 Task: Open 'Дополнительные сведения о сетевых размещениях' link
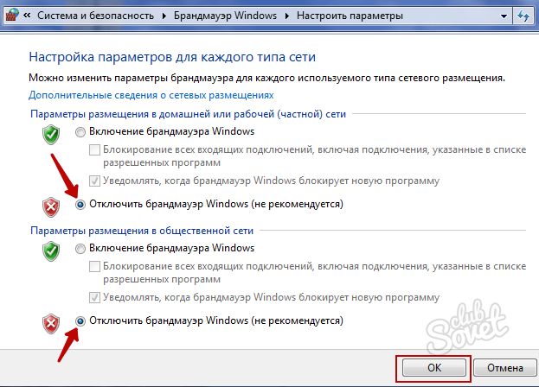151,95
